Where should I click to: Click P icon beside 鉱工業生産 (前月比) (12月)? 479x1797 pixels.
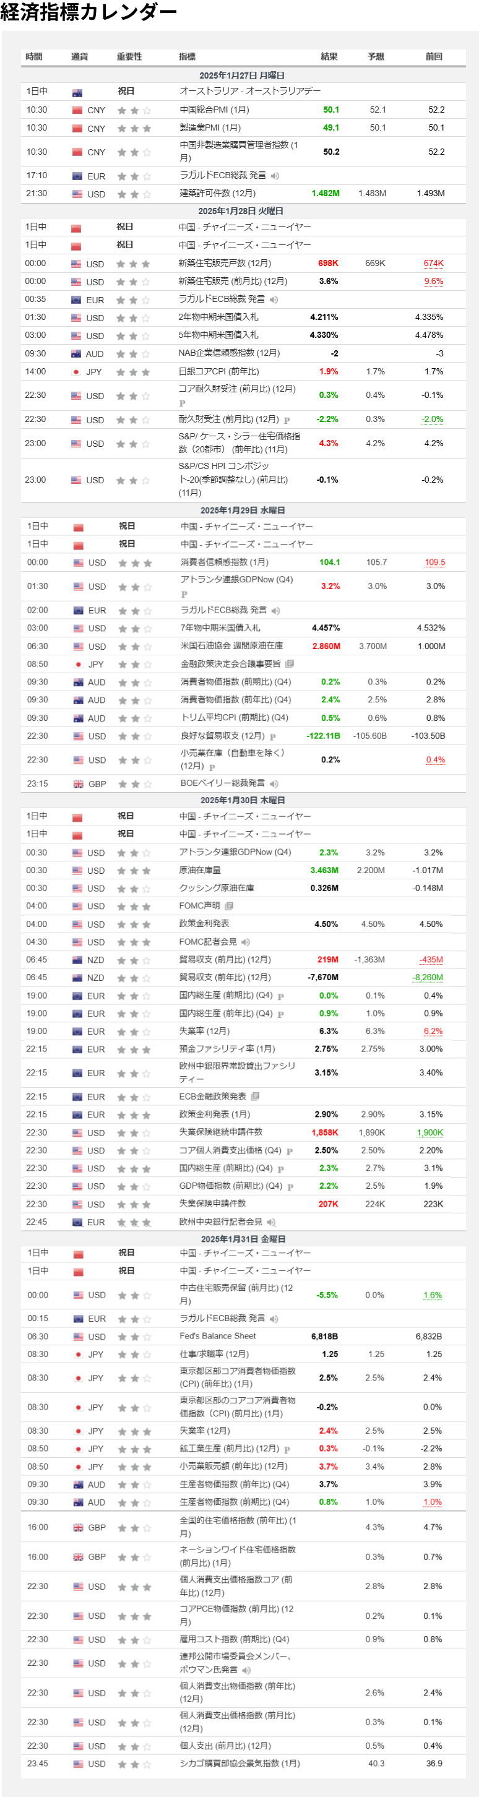click(287, 1449)
